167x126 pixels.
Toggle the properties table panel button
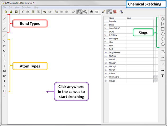point(109,12)
